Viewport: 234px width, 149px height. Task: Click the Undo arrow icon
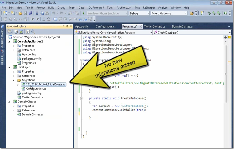pos(54,13)
